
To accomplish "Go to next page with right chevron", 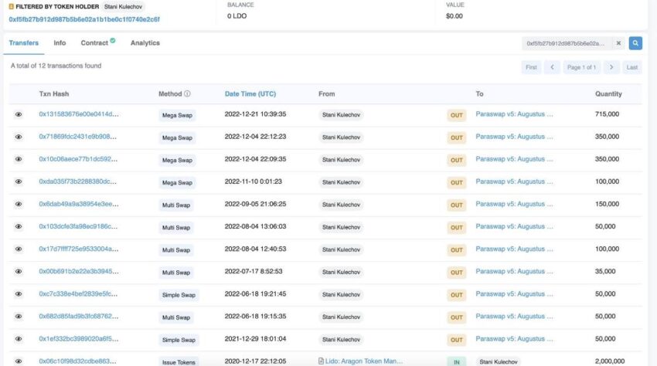I will 611,67.
